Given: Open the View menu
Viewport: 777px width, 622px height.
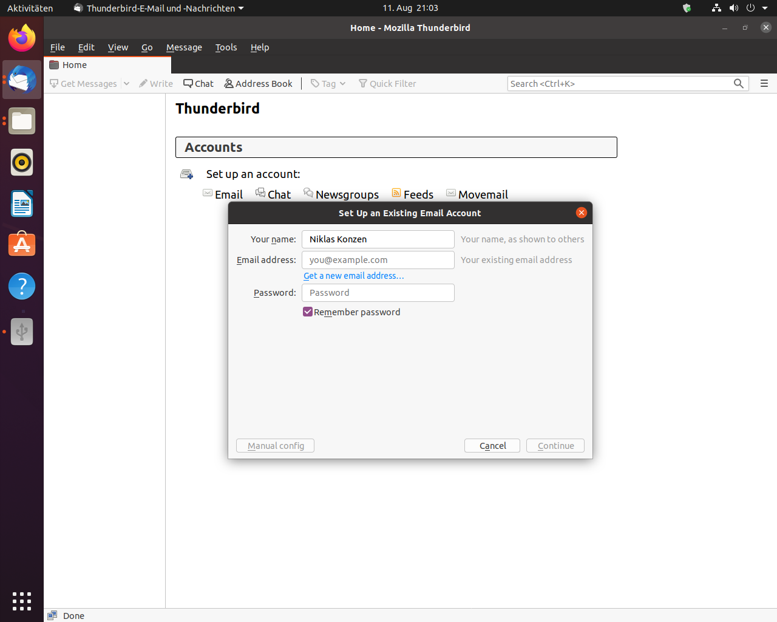Looking at the screenshot, I should [x=118, y=47].
